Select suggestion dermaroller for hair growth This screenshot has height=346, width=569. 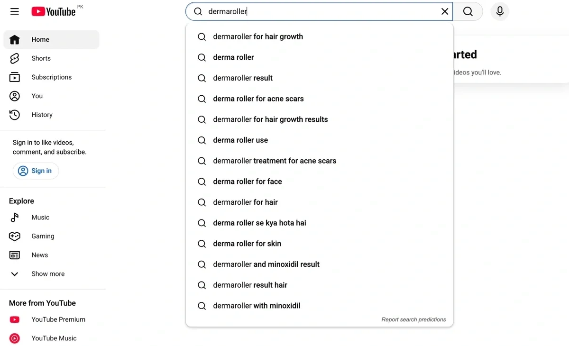(258, 36)
